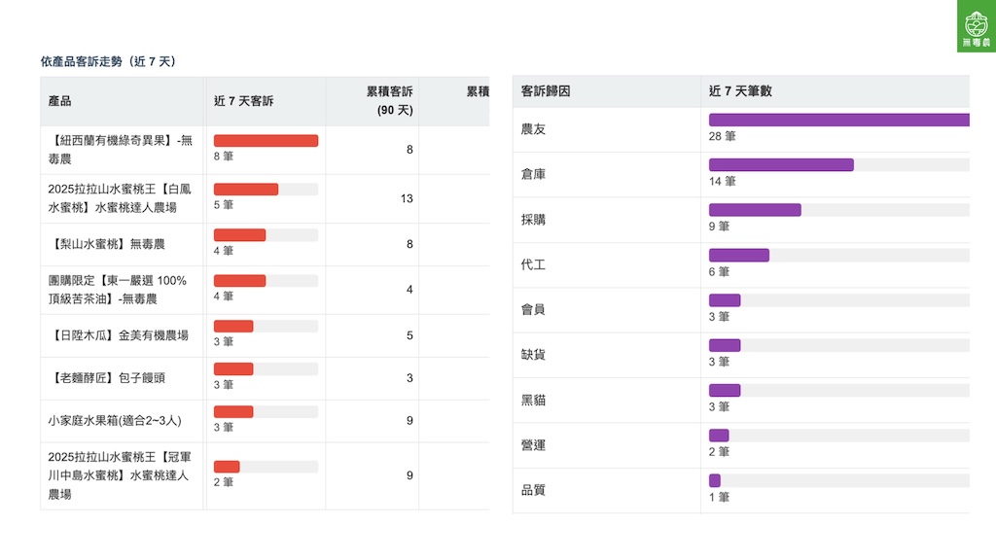Viewport: 996px width, 560px height.
Task: Click the 無毒農 green logo icon
Action: (x=977, y=26)
